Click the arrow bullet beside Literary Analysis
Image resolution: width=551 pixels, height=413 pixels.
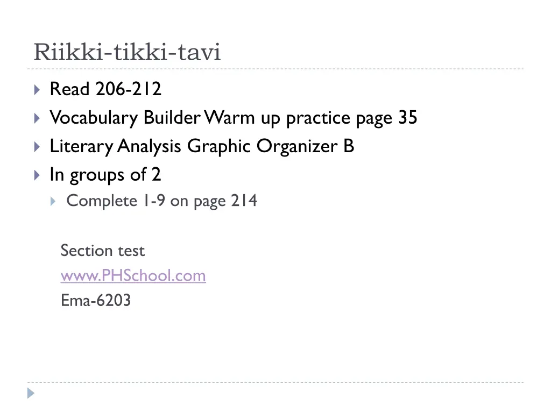[37, 147]
